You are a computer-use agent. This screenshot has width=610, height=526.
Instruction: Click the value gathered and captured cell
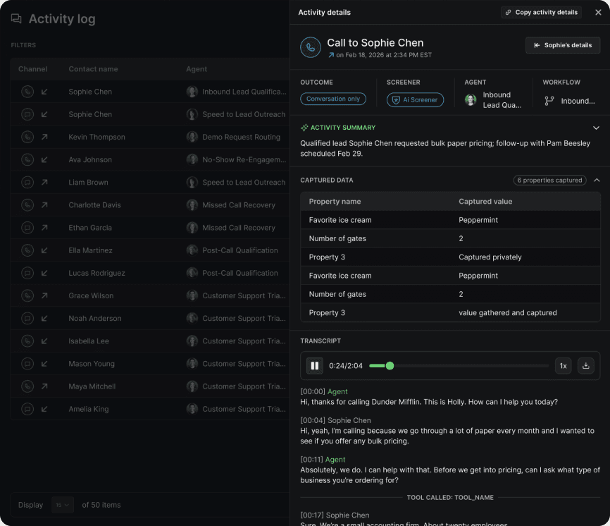(x=508, y=312)
